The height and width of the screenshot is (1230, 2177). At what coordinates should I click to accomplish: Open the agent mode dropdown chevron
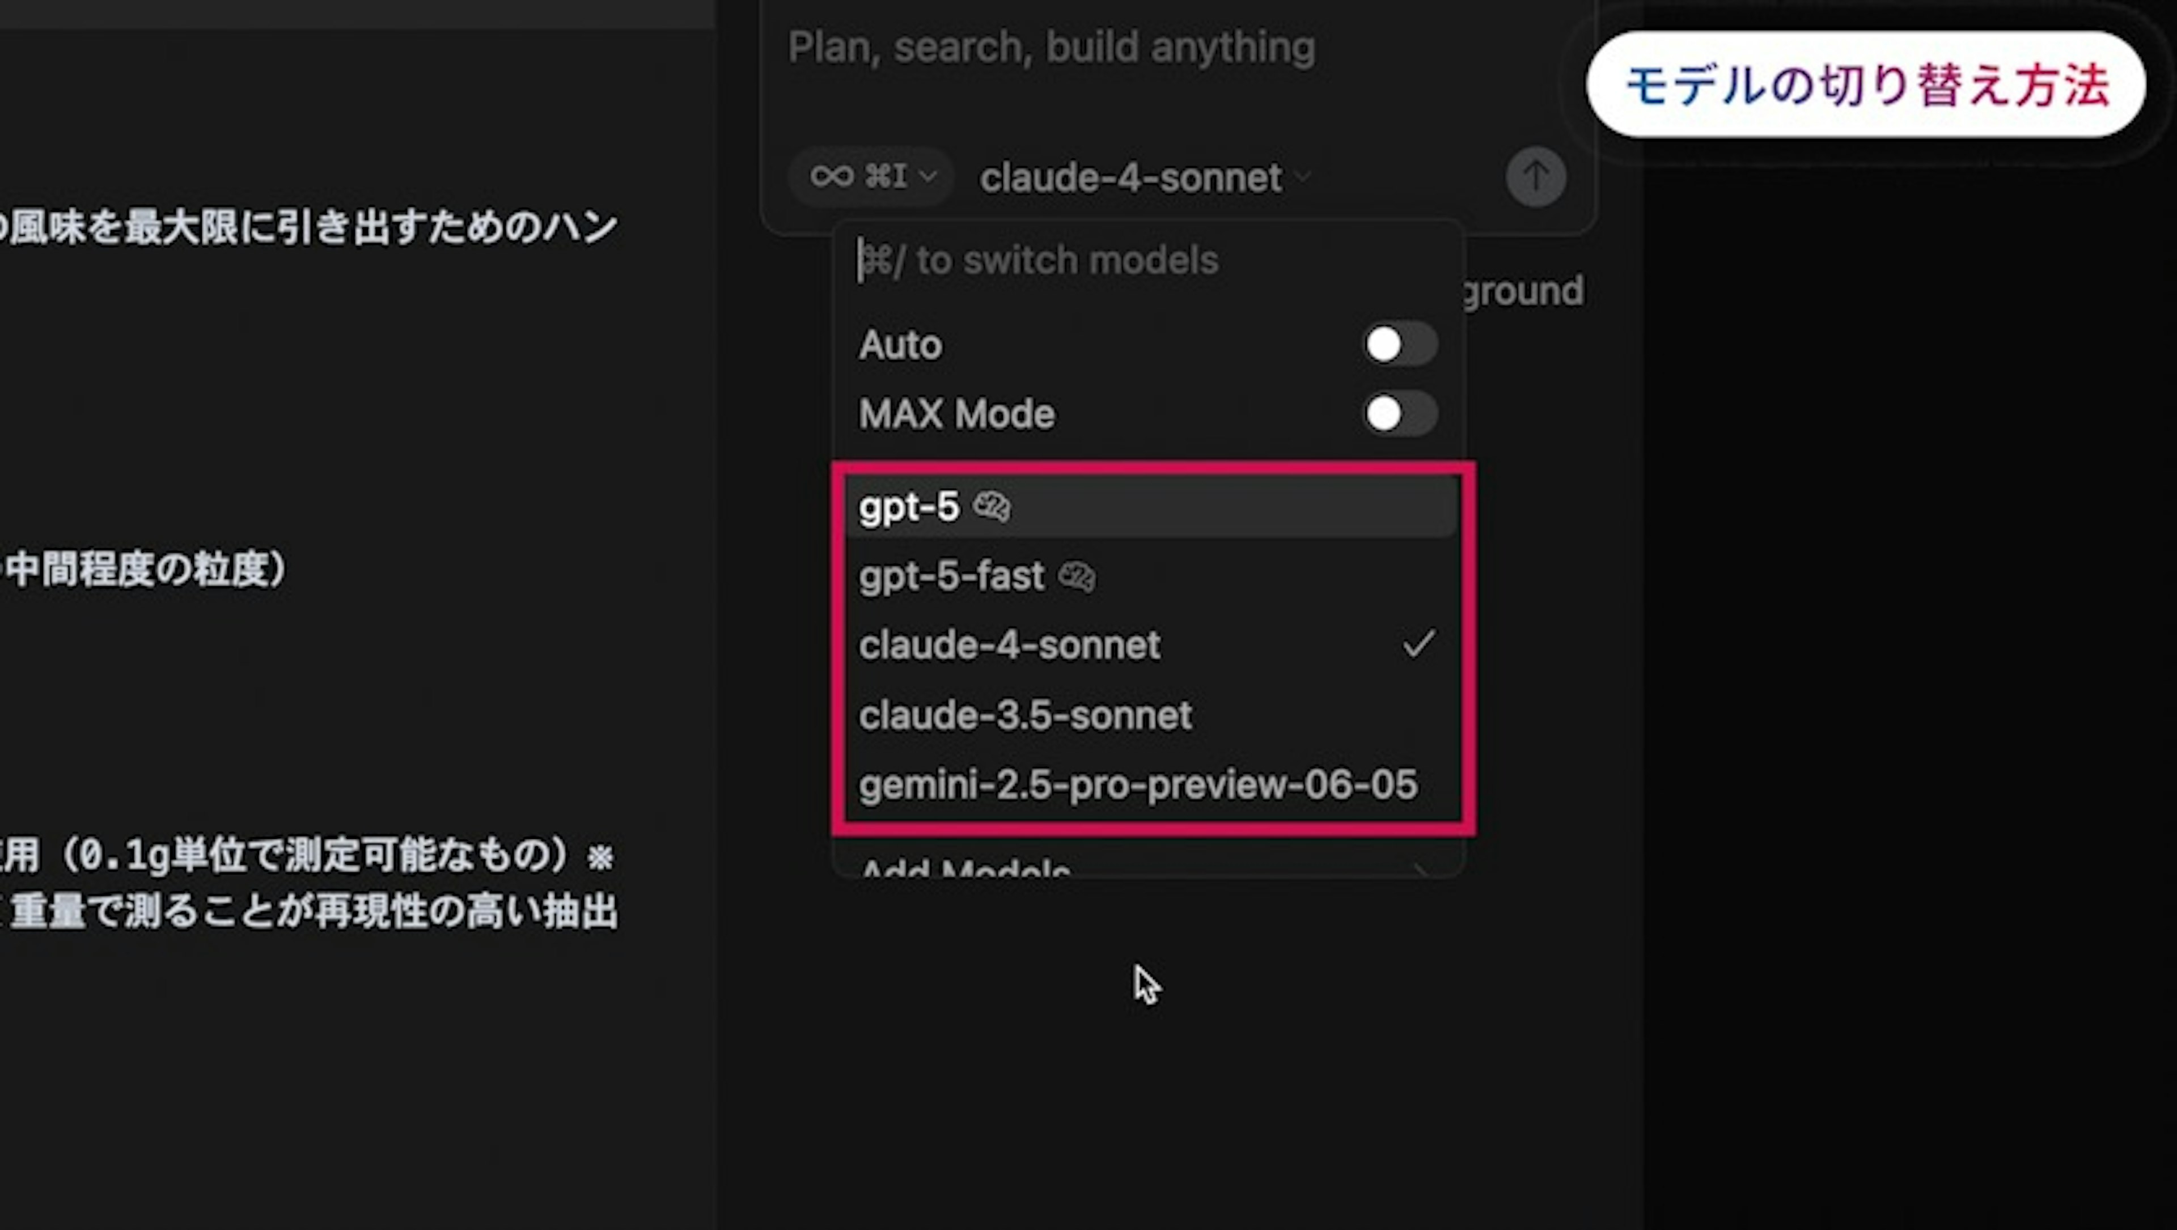[x=928, y=177]
